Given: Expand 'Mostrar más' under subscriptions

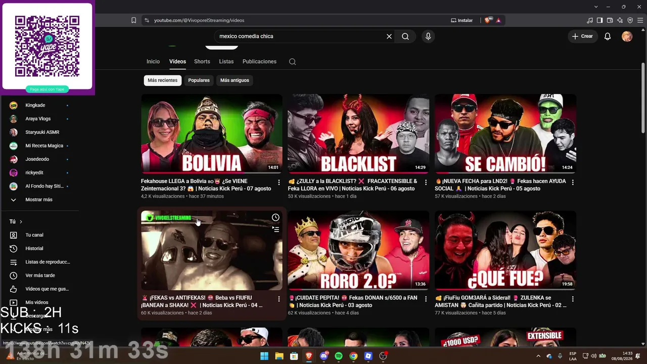Looking at the screenshot, I should pos(39,200).
